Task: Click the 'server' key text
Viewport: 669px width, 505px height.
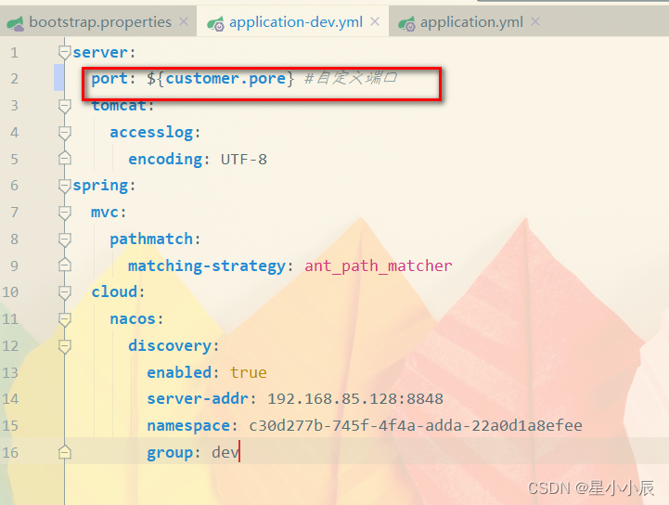Action: (100, 53)
